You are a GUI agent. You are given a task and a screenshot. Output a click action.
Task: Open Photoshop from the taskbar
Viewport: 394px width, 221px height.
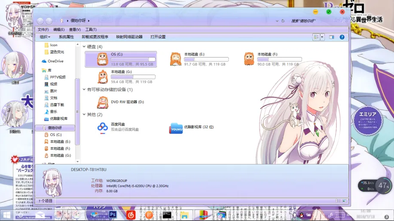113,214
